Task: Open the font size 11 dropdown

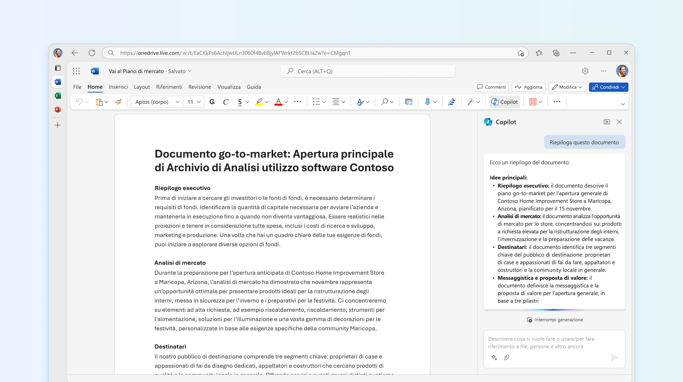Action: click(199, 102)
